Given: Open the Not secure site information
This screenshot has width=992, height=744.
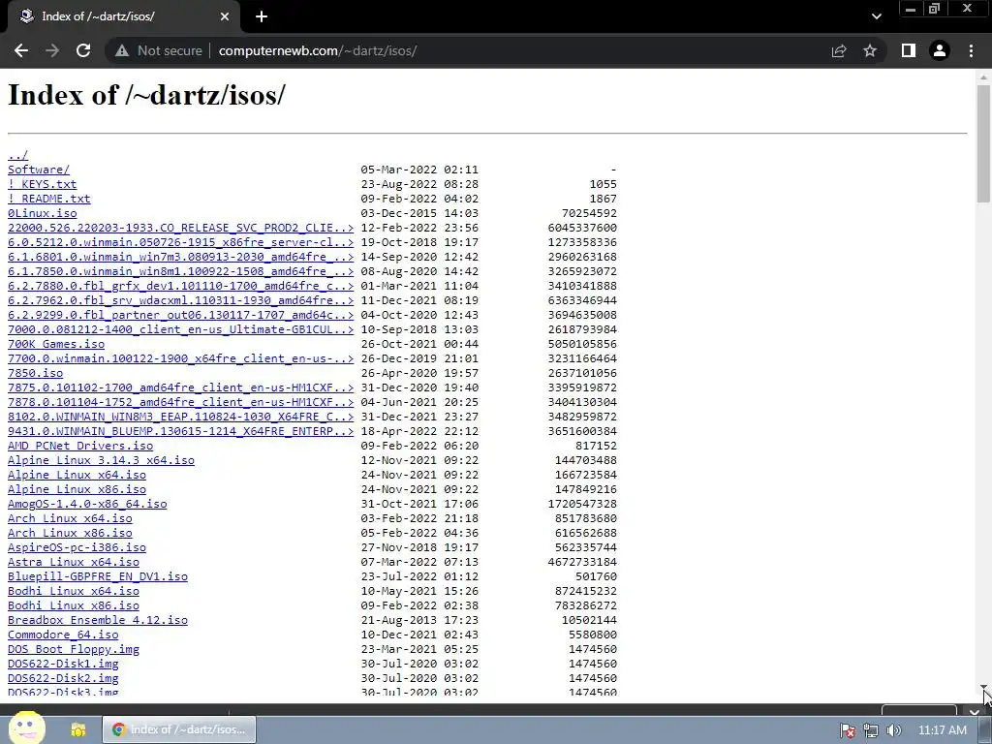Looking at the screenshot, I should (x=158, y=50).
